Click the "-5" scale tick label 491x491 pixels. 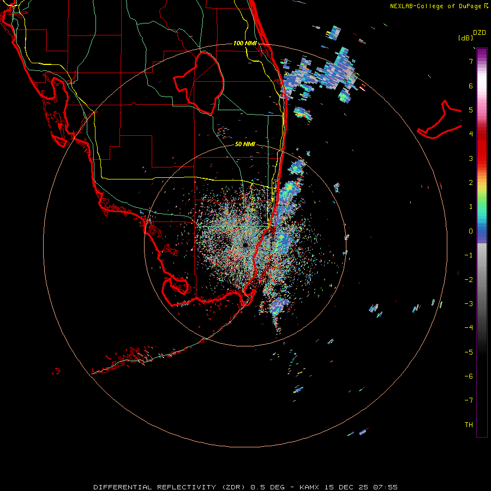(469, 352)
